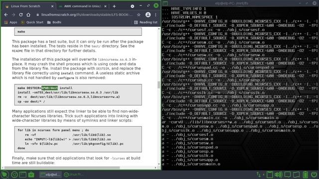Close the terminal window
The image size is (319, 179).
pyautogui.click(x=315, y=3)
